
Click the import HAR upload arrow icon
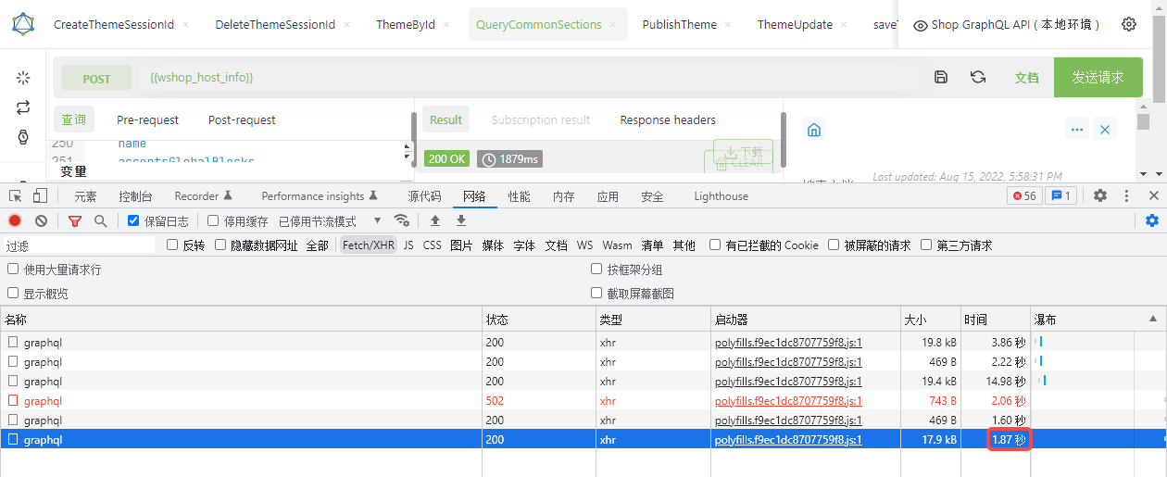(434, 220)
